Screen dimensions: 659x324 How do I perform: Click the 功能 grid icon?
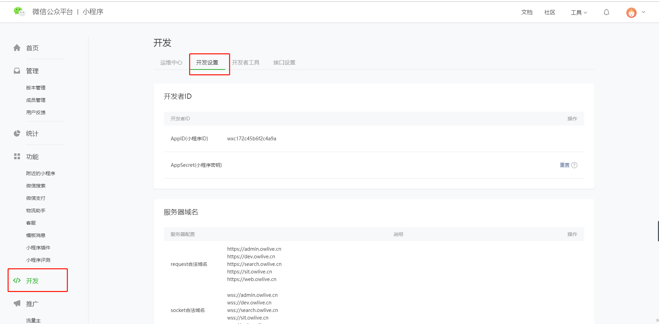(17, 156)
